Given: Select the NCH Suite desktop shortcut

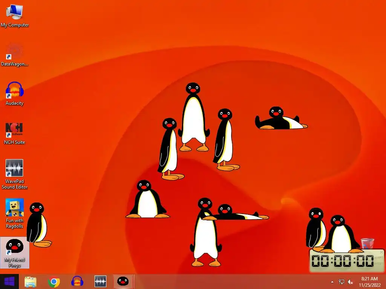Looking at the screenshot, I should [15, 133].
